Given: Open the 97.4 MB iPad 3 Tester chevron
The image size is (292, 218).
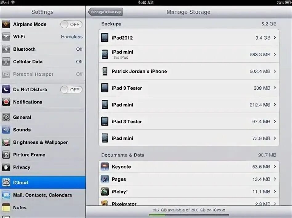Looking at the screenshot, I should 275,122.
